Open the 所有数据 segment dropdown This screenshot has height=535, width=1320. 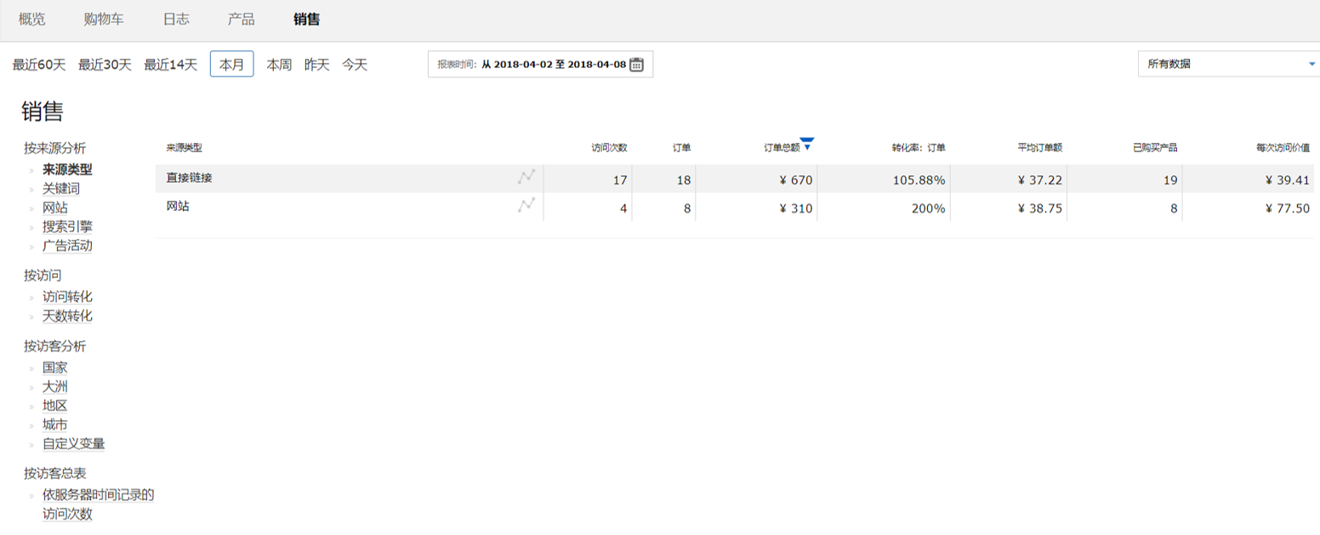click(x=1228, y=64)
